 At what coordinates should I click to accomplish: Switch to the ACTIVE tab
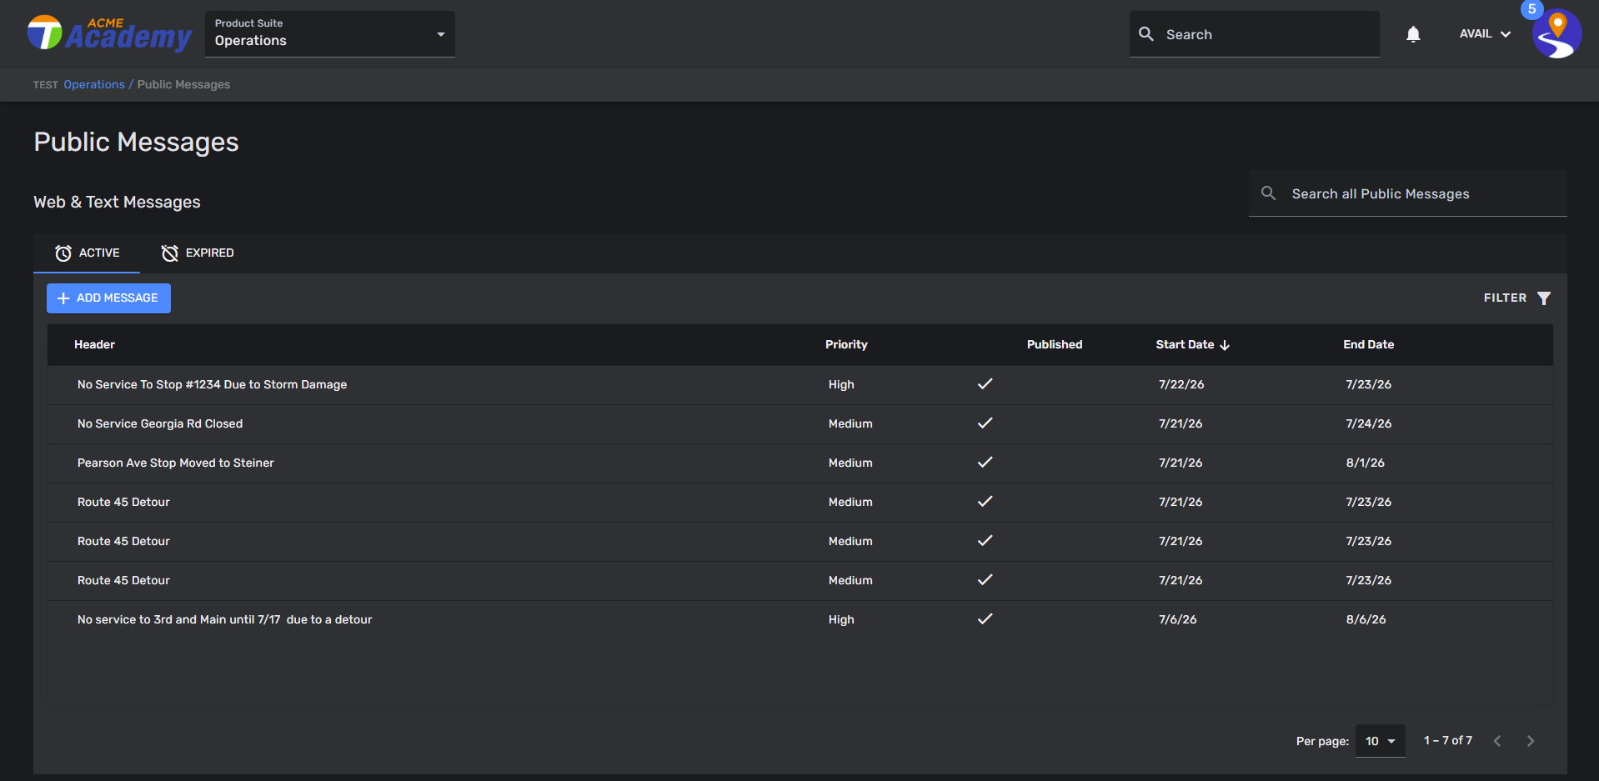pyautogui.click(x=87, y=253)
